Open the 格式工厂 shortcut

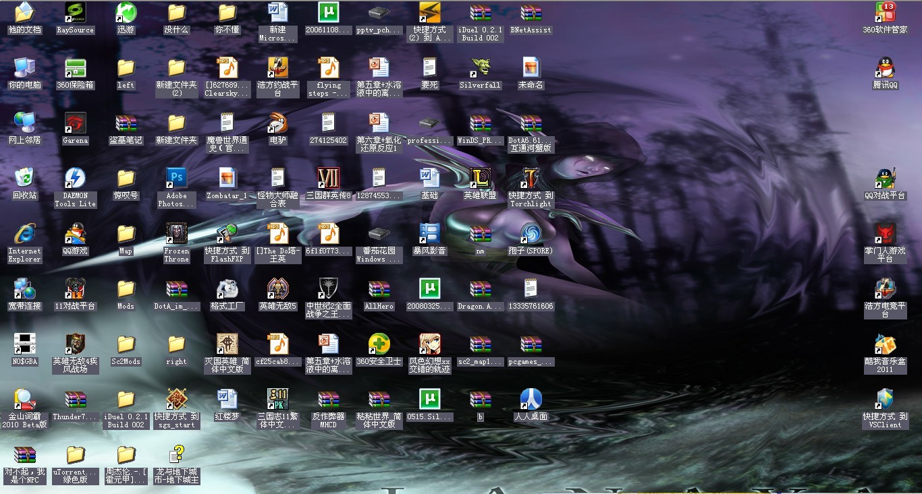227,288
